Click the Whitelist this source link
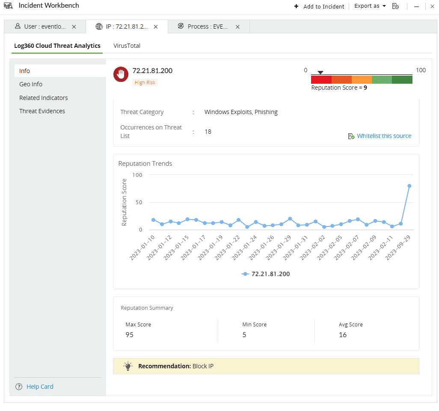439x411 pixels. [384, 135]
